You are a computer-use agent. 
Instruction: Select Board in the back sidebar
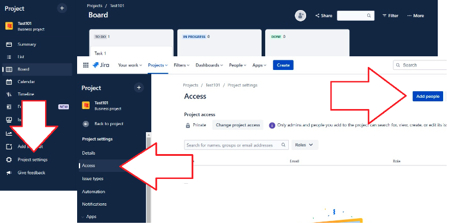click(x=37, y=69)
